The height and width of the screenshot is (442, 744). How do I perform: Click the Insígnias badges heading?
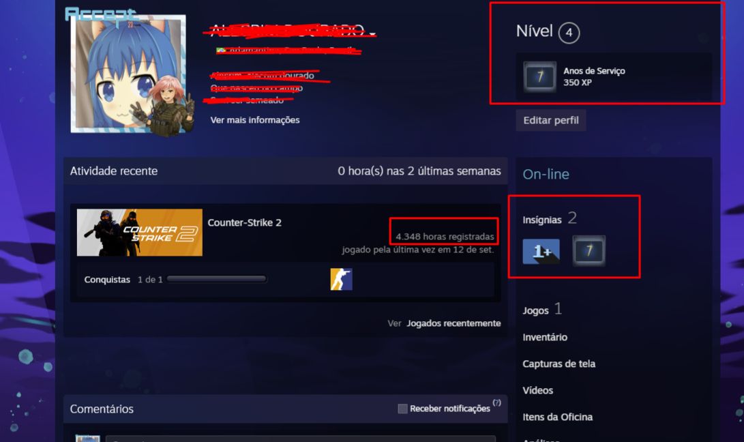point(542,220)
